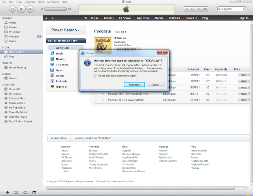
Task: Open TV Shows tab in store navigation bar
Action: point(125,18)
